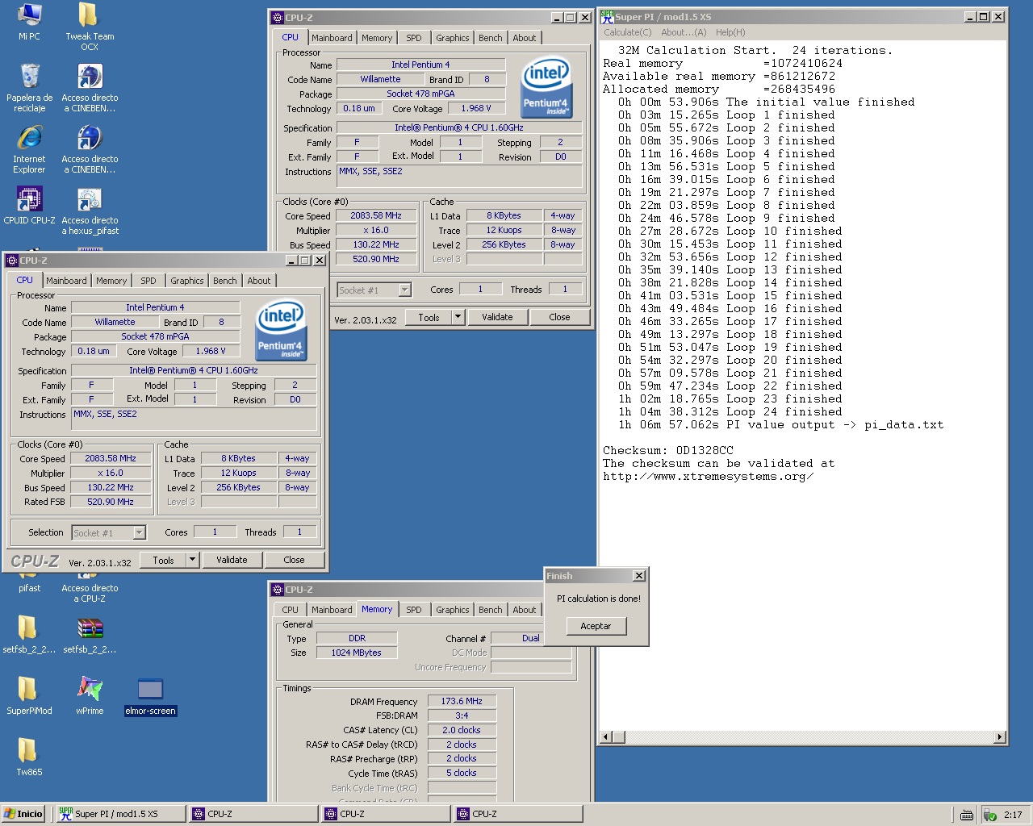Viewport: 1033px width, 826px height.
Task: Click Super PI horizontal scrollbar left arrow
Action: [x=605, y=736]
